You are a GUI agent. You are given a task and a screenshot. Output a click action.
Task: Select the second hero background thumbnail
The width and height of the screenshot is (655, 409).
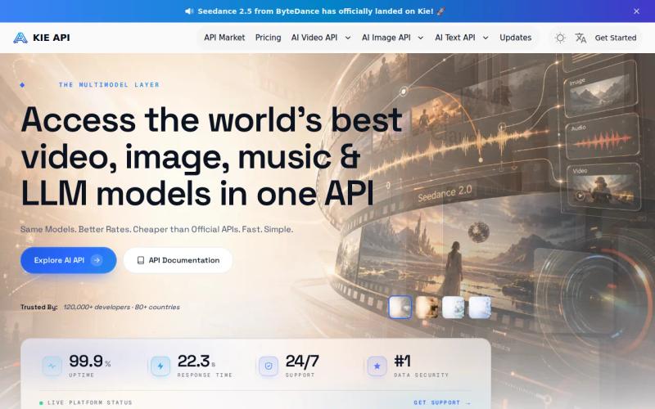click(x=427, y=308)
